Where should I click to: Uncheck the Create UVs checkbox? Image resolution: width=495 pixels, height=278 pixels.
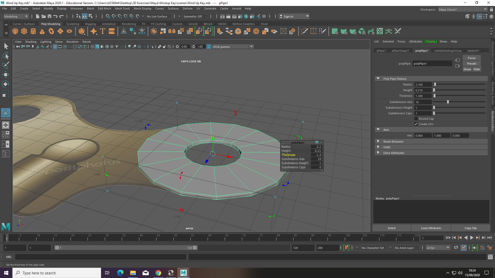[416, 124]
